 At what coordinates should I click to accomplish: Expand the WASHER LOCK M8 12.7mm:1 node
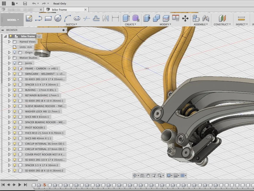9,112
